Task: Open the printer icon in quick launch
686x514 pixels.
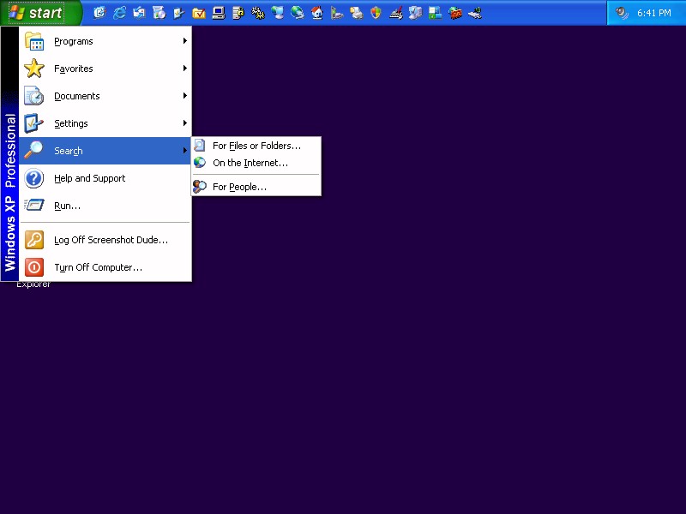Action: pyautogui.click(x=357, y=13)
